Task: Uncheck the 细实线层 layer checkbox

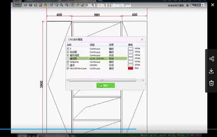Action: tap(68, 55)
